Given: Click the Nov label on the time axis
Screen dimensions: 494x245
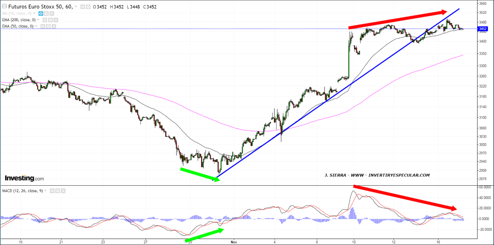Looking at the screenshot, I should (x=233, y=242).
